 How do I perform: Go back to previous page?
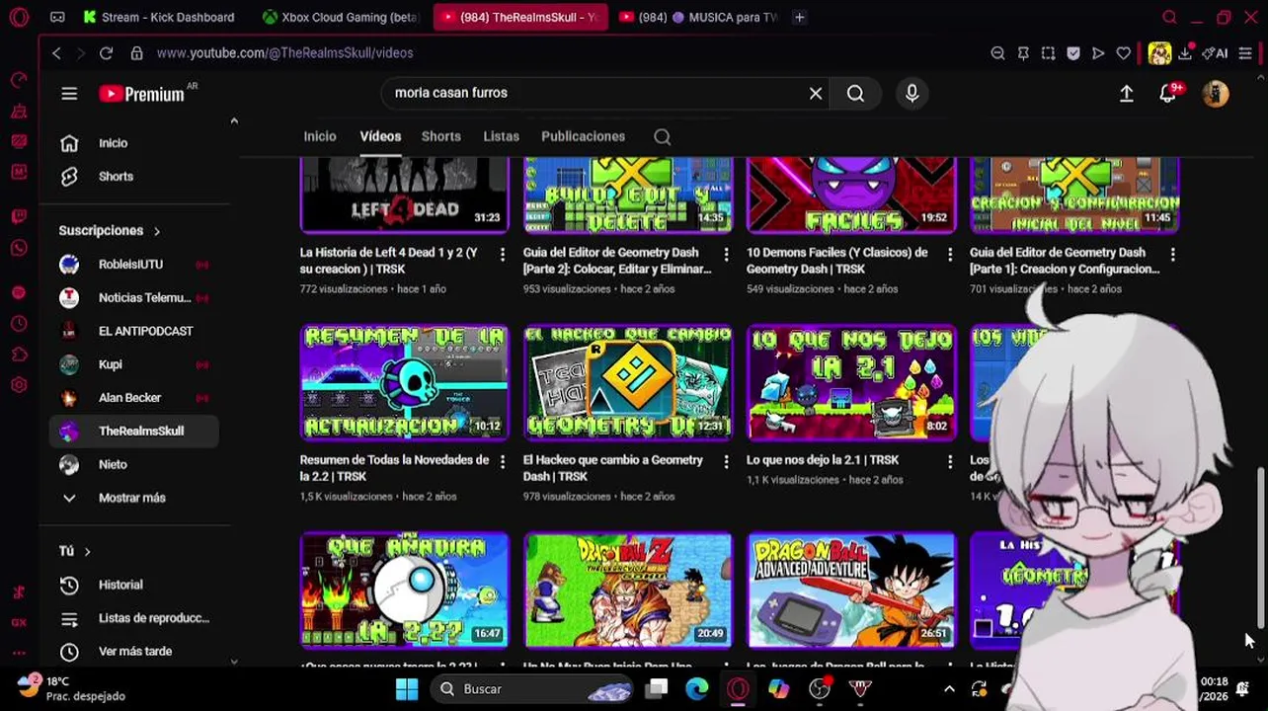56,53
